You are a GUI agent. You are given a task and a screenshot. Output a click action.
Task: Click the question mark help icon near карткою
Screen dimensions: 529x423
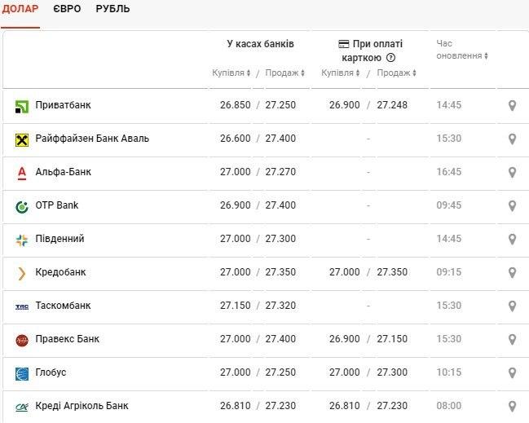[x=390, y=58]
